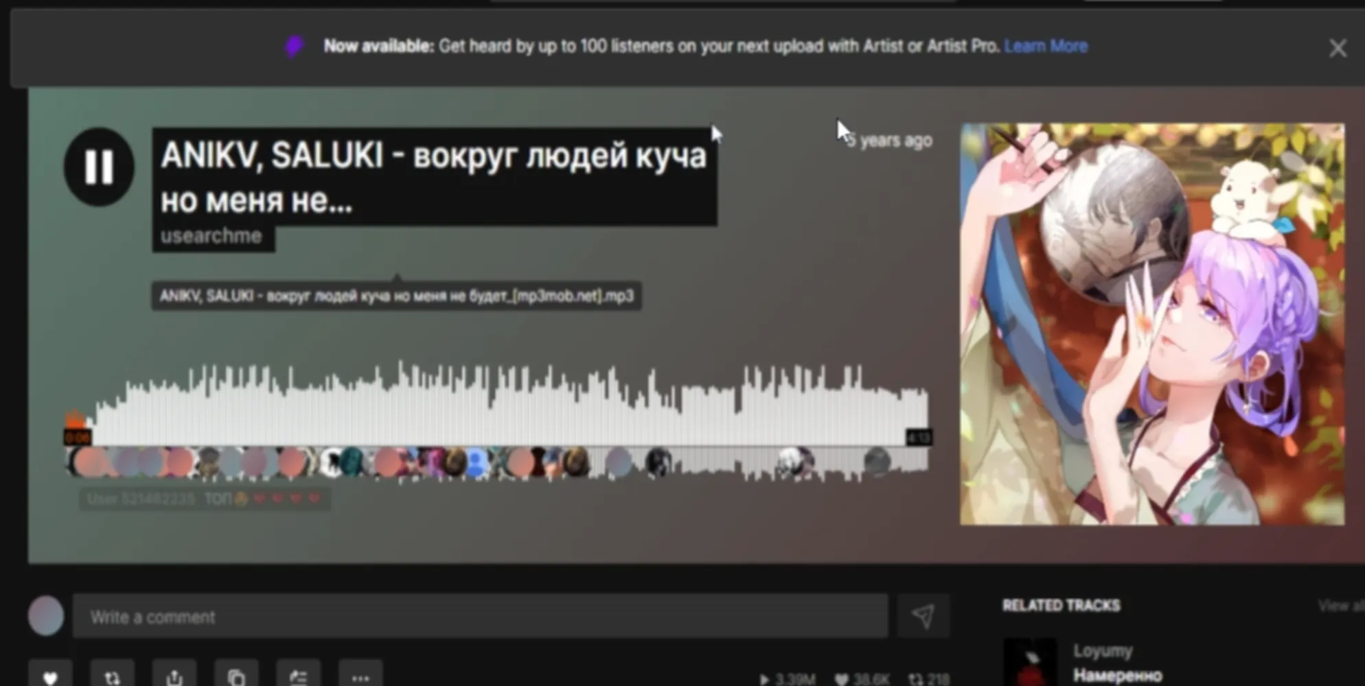Pause the playing track
The height and width of the screenshot is (686, 1365).
(x=99, y=167)
